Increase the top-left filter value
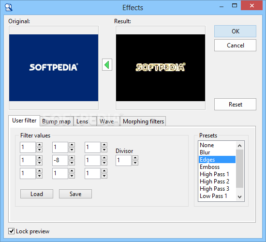This screenshot has height=242, width=266. (40, 145)
